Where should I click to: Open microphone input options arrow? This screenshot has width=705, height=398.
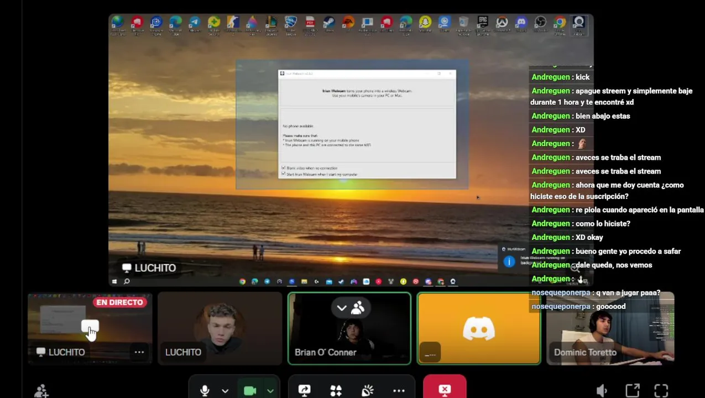click(225, 391)
